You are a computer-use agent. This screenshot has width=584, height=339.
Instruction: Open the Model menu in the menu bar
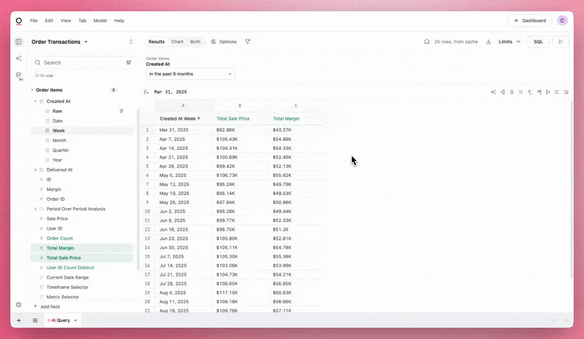tap(100, 20)
